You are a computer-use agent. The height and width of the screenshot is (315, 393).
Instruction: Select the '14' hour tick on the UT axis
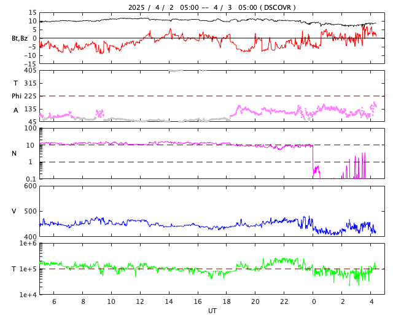tap(169, 301)
